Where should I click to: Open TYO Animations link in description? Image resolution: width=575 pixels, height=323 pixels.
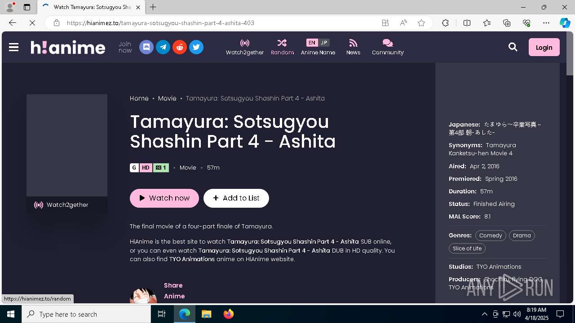[192, 259]
